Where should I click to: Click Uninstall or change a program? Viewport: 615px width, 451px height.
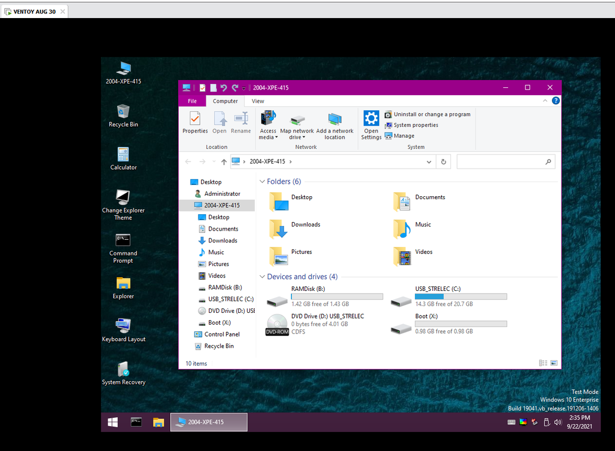pyautogui.click(x=427, y=114)
